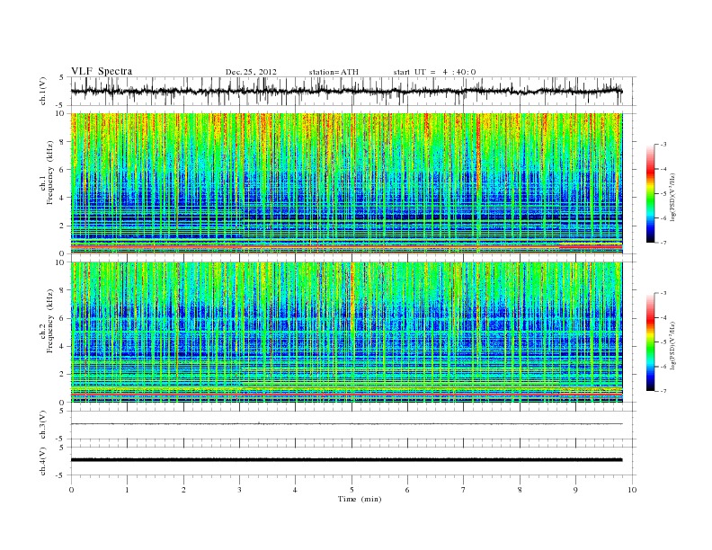The height and width of the screenshot is (550, 712).
Task: Click the thick ch.4 voltage waveform trace
Action: click(346, 460)
